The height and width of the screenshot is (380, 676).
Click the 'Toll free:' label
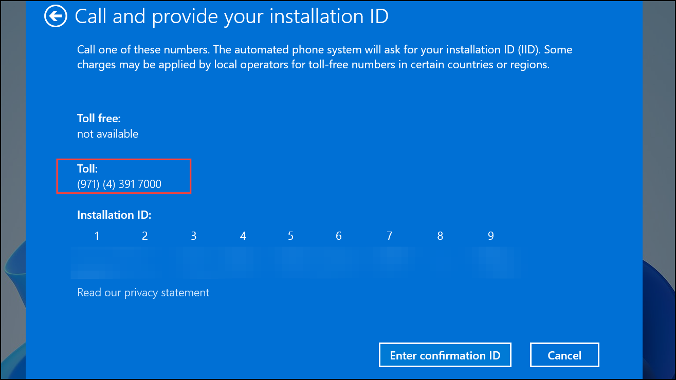click(99, 118)
